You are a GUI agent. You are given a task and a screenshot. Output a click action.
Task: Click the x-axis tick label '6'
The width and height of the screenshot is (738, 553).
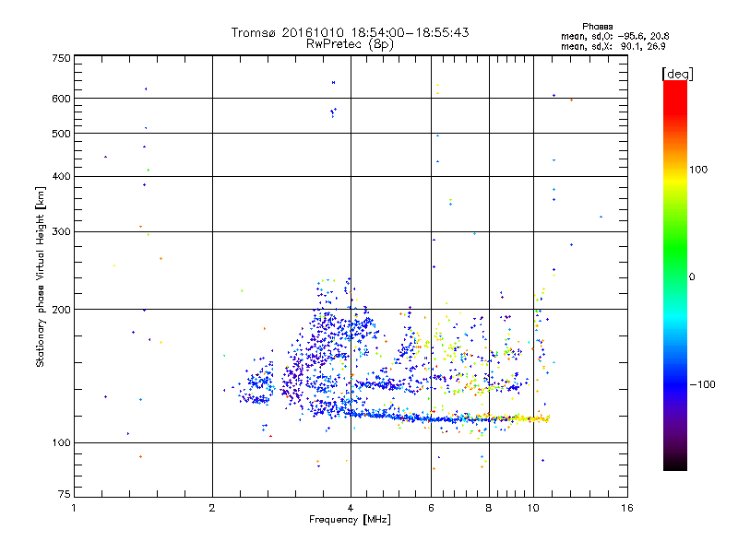tap(431, 508)
